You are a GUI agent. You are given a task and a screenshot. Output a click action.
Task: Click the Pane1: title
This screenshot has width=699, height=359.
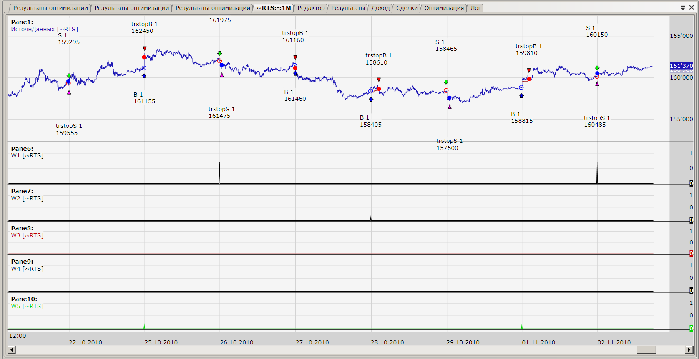(22, 22)
